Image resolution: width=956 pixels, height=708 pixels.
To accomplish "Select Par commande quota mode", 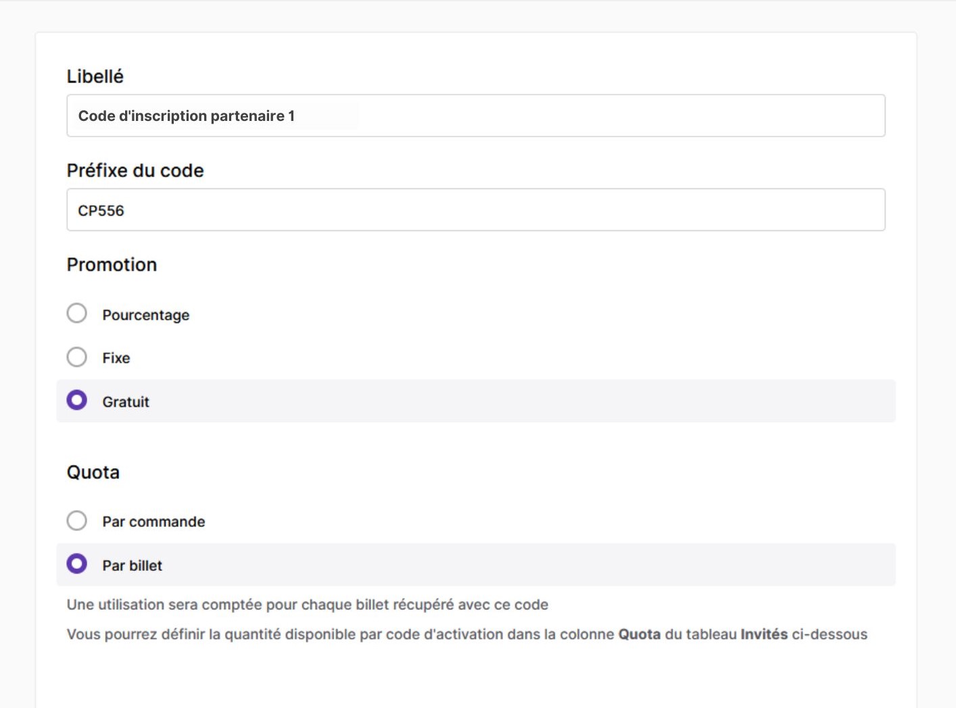I will [77, 520].
